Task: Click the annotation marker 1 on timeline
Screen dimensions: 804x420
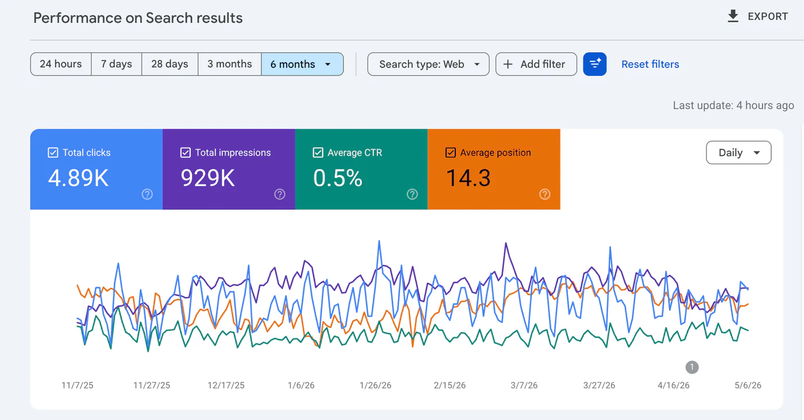Action: click(x=692, y=367)
